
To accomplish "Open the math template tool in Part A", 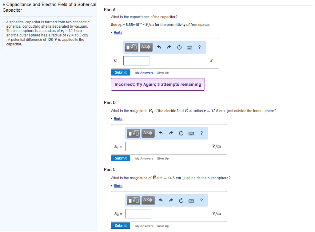I will click(132, 47).
